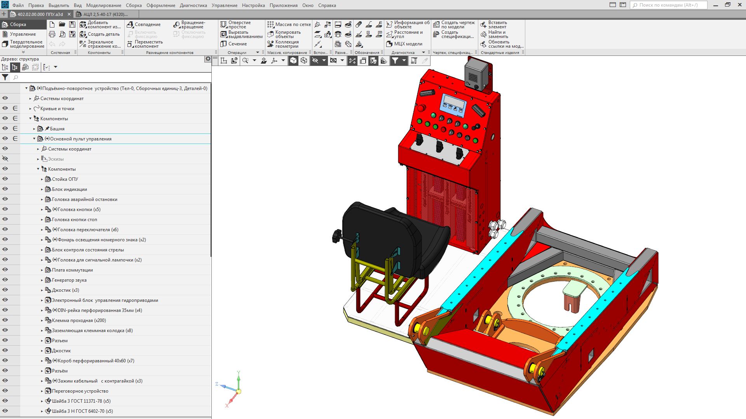Click the Save document icon
This screenshot has width=746, height=419.
pyautogui.click(x=72, y=24)
